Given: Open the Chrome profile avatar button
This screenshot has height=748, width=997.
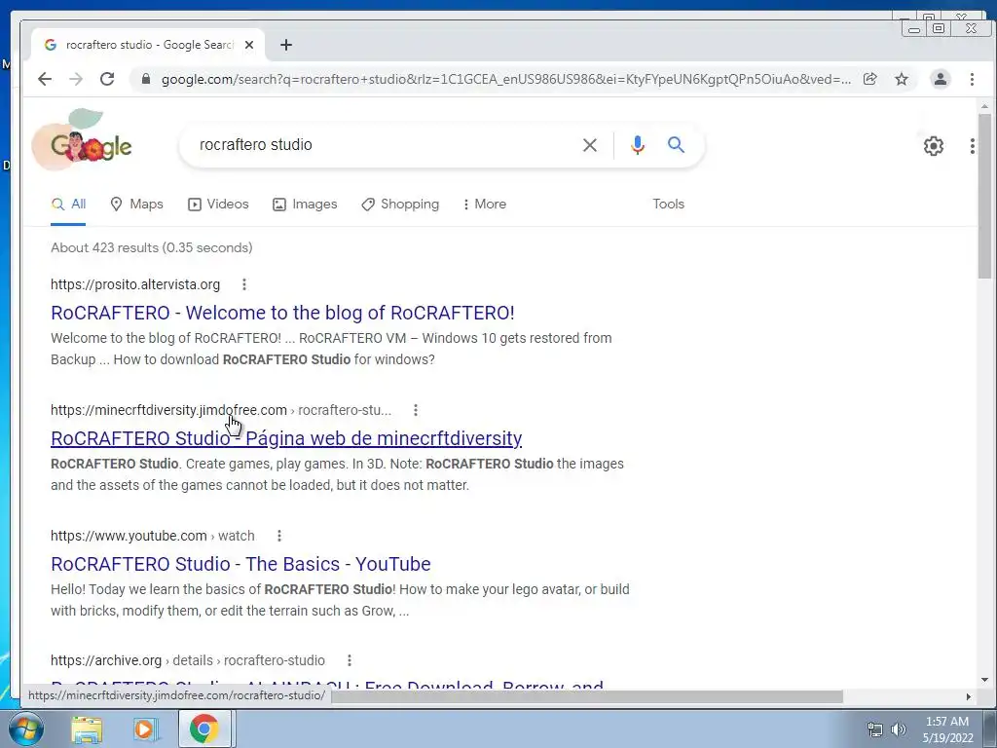Looking at the screenshot, I should (x=940, y=79).
